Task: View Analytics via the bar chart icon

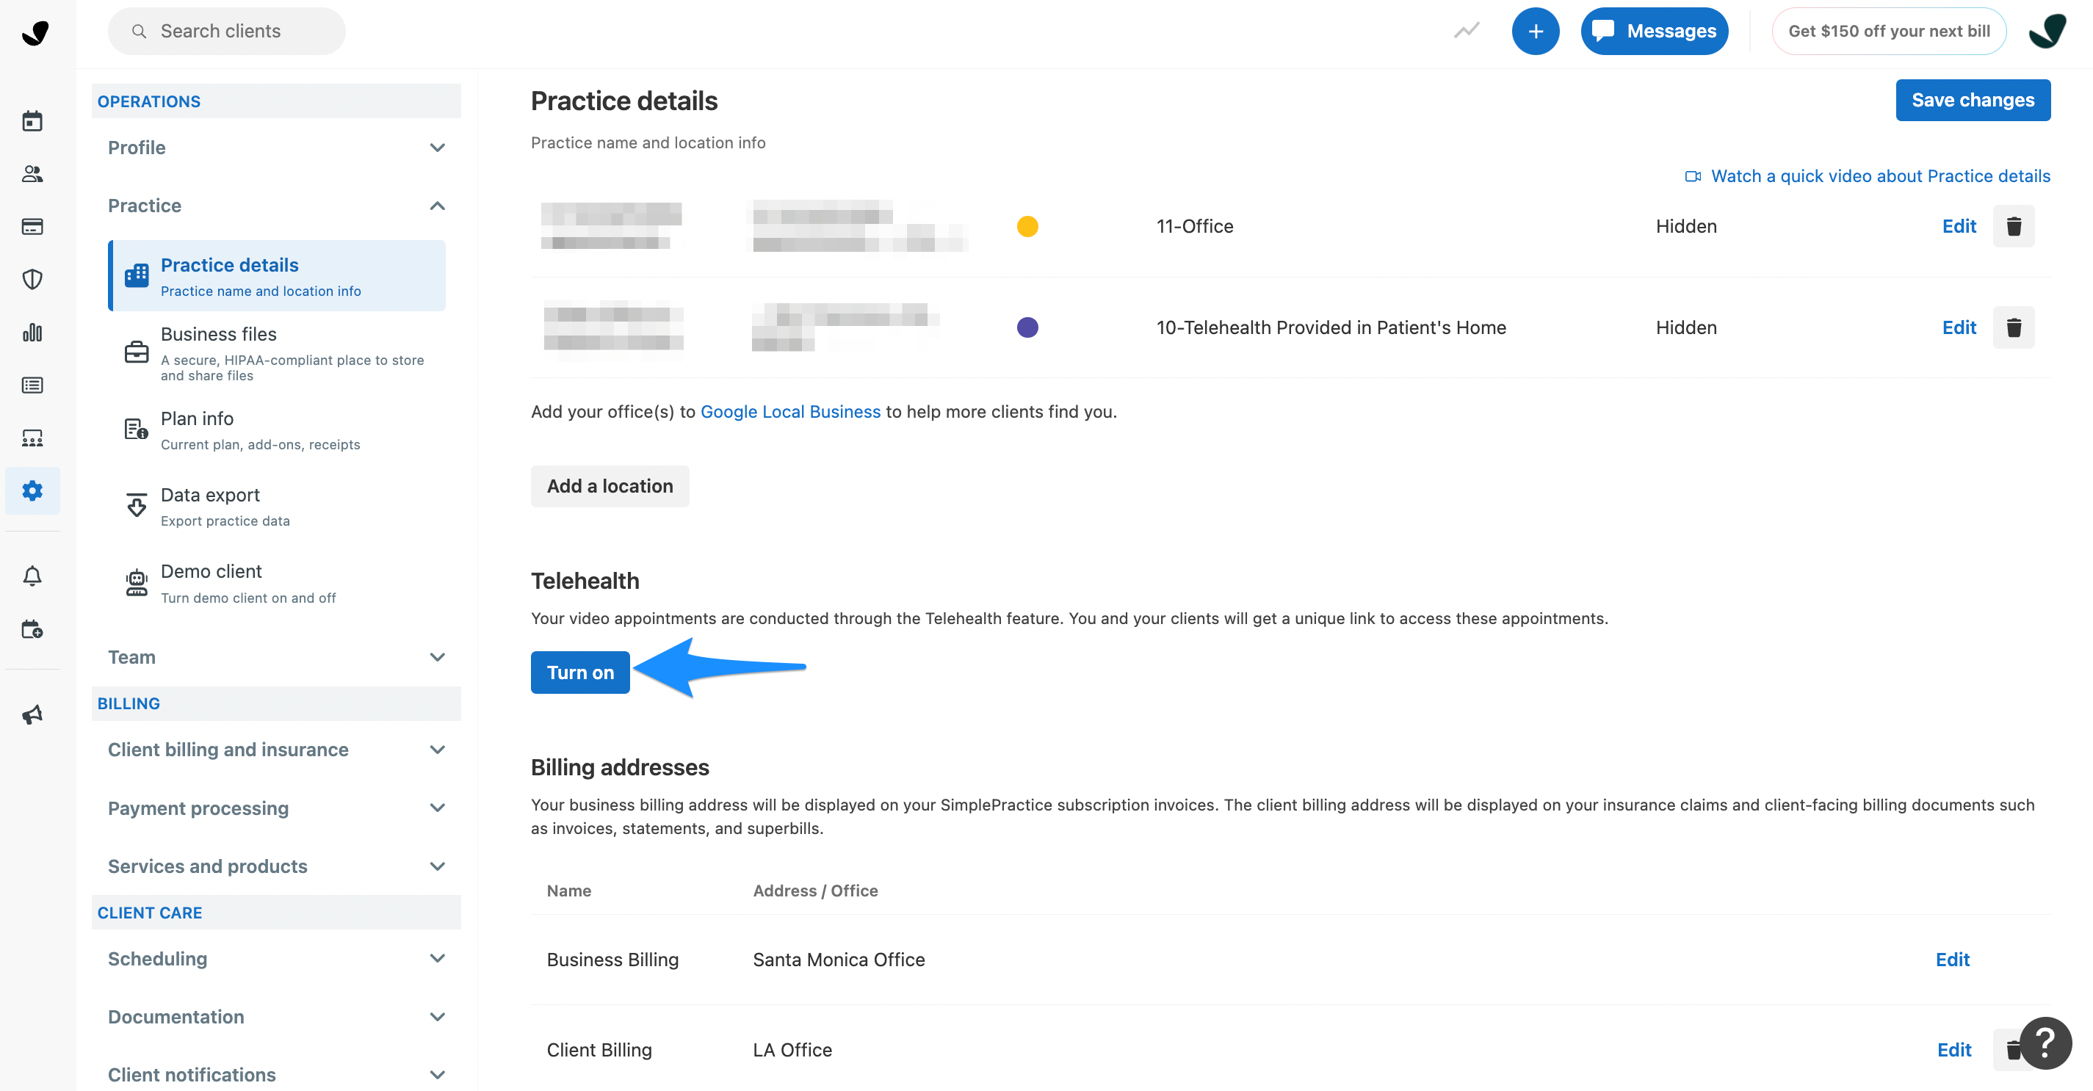Action: tap(32, 333)
